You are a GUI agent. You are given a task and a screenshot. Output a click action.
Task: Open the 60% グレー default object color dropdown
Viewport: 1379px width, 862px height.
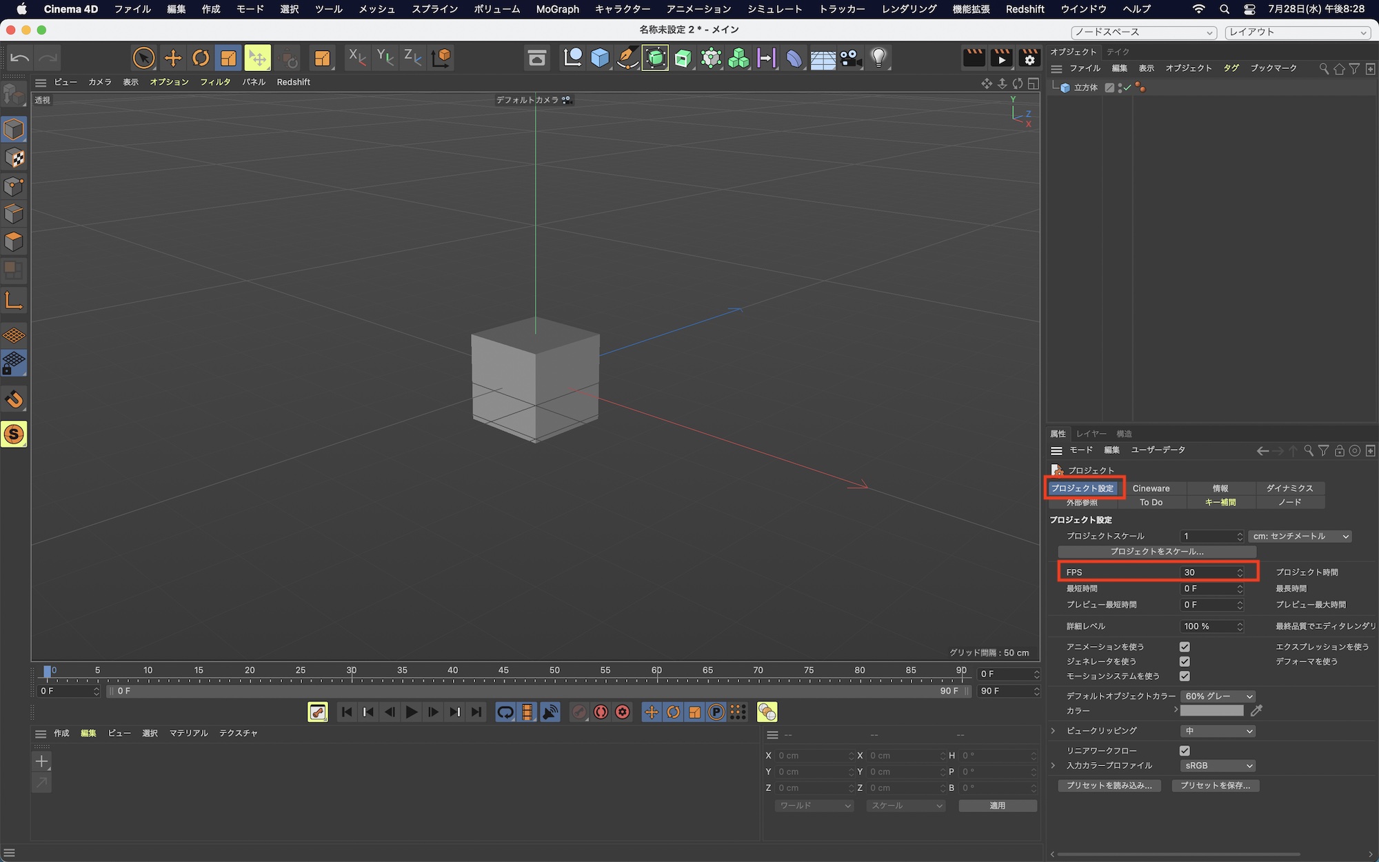(x=1218, y=696)
